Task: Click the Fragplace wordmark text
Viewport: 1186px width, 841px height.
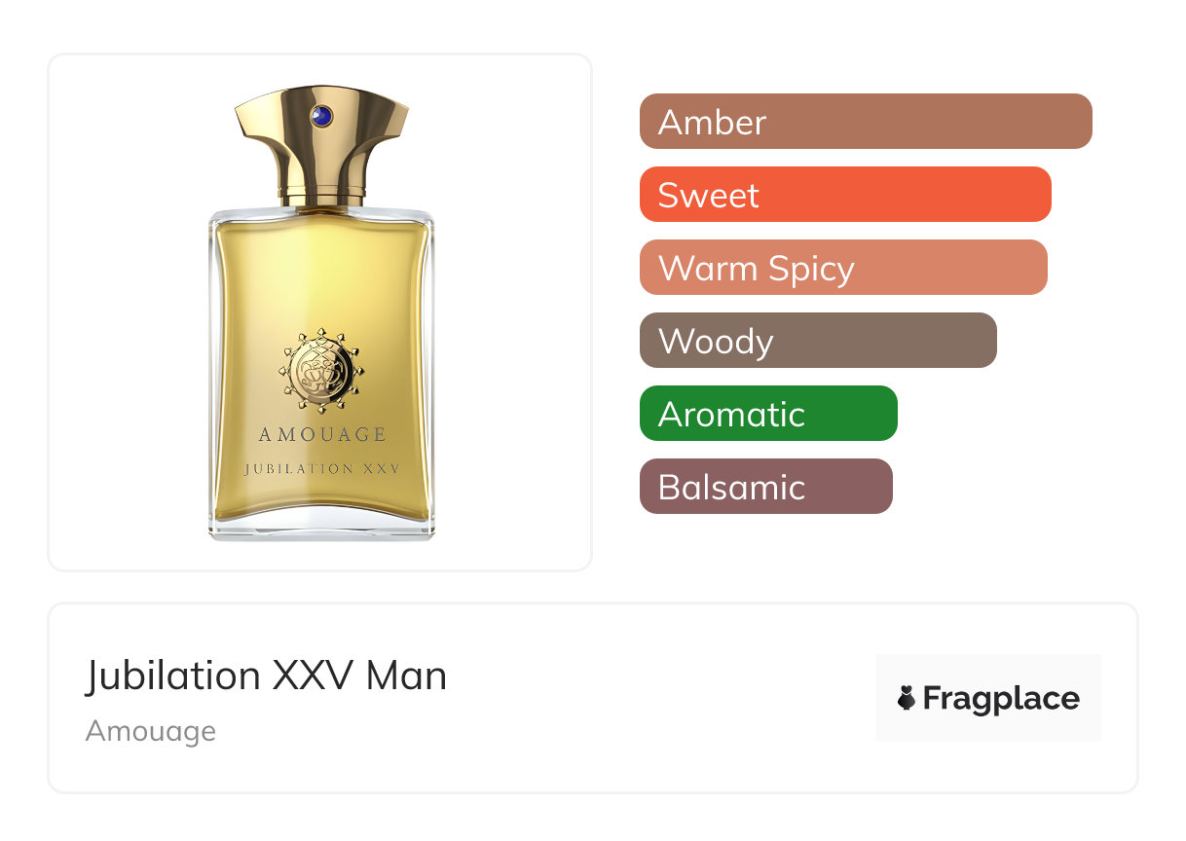Action: pyautogui.click(x=1001, y=699)
